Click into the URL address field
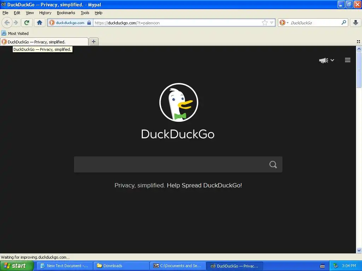 [178, 23]
